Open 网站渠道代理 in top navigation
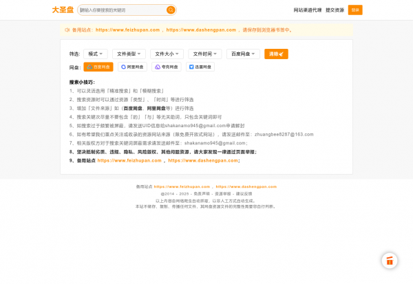The width and height of the screenshot is (413, 284). [x=308, y=10]
